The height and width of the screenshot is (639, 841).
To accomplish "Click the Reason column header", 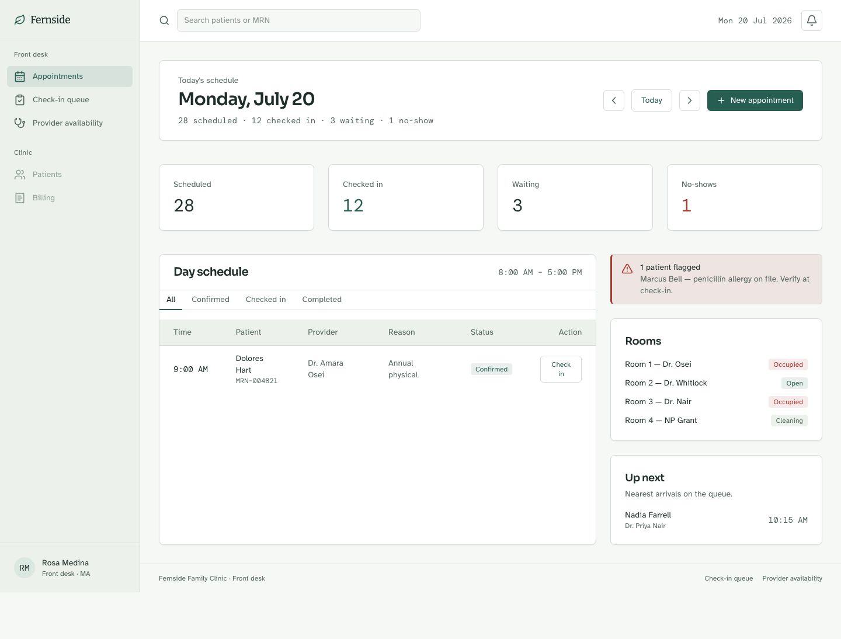I will tap(402, 332).
